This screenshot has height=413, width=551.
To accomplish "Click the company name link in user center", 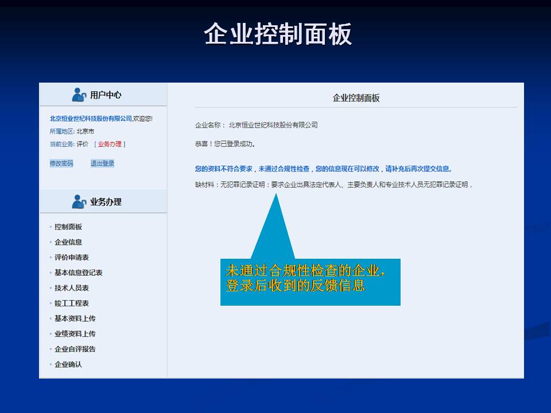I will (91, 119).
